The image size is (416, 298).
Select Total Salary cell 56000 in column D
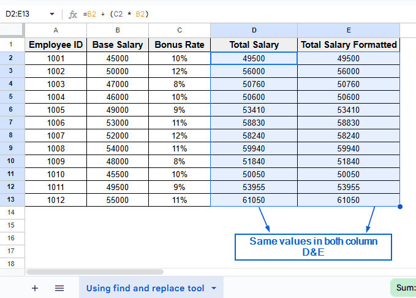point(254,71)
